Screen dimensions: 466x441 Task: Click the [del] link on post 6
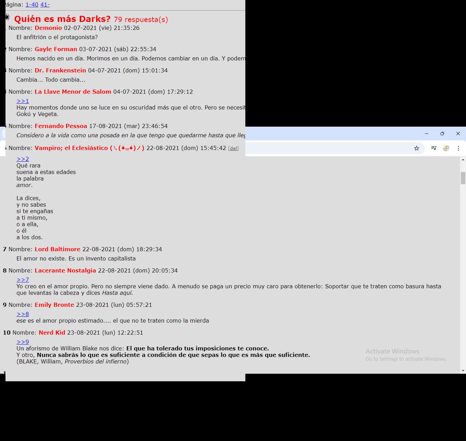pos(233,148)
